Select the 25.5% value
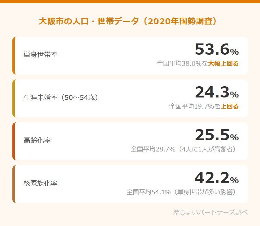The width and height of the screenshot is (260, 226). [216, 135]
